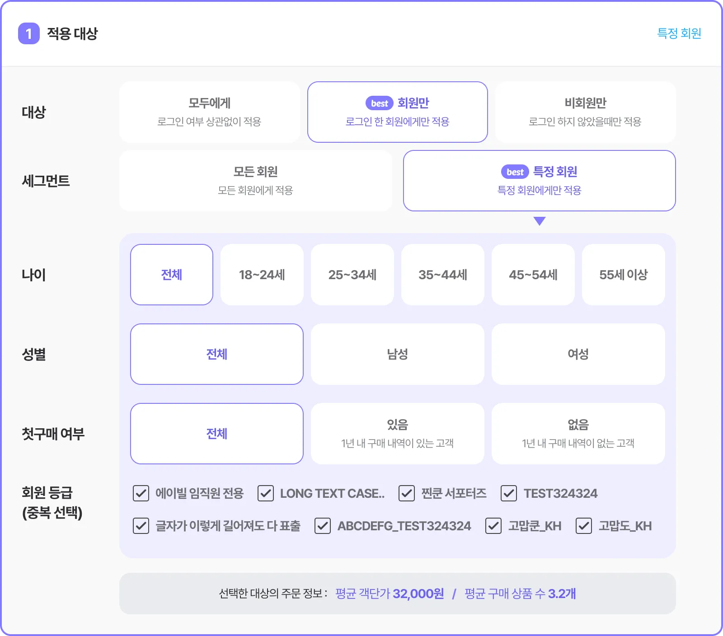Uncheck the 찐쿤 서포터즈 checkbox
This screenshot has width=723, height=636.
tap(407, 493)
